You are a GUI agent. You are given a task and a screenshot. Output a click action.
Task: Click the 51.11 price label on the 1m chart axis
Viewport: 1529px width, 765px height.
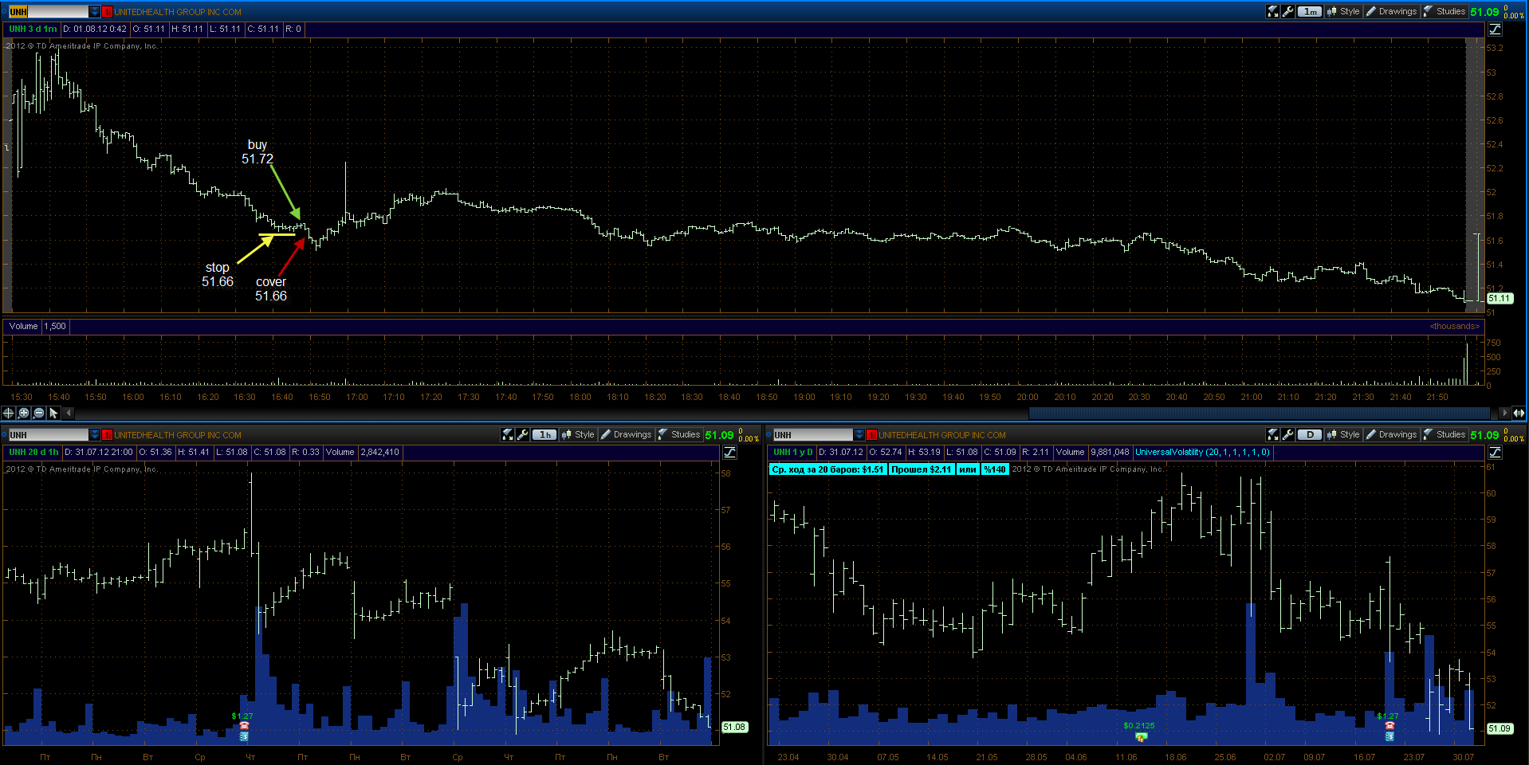1499,298
